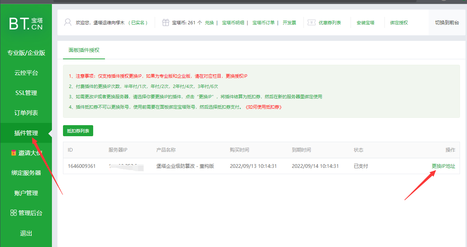
Task: Select the 面板插件授权 tab
Action: (x=84, y=50)
